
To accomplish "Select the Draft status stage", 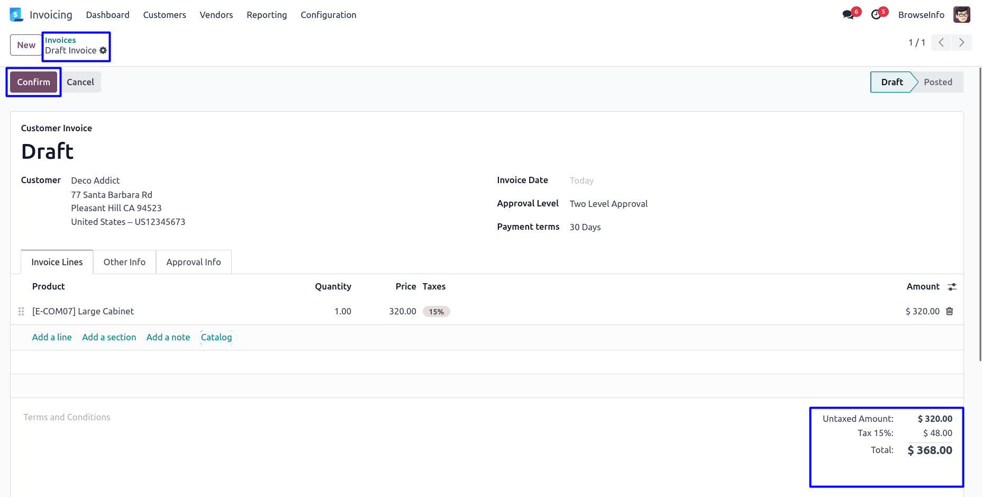I will (892, 82).
